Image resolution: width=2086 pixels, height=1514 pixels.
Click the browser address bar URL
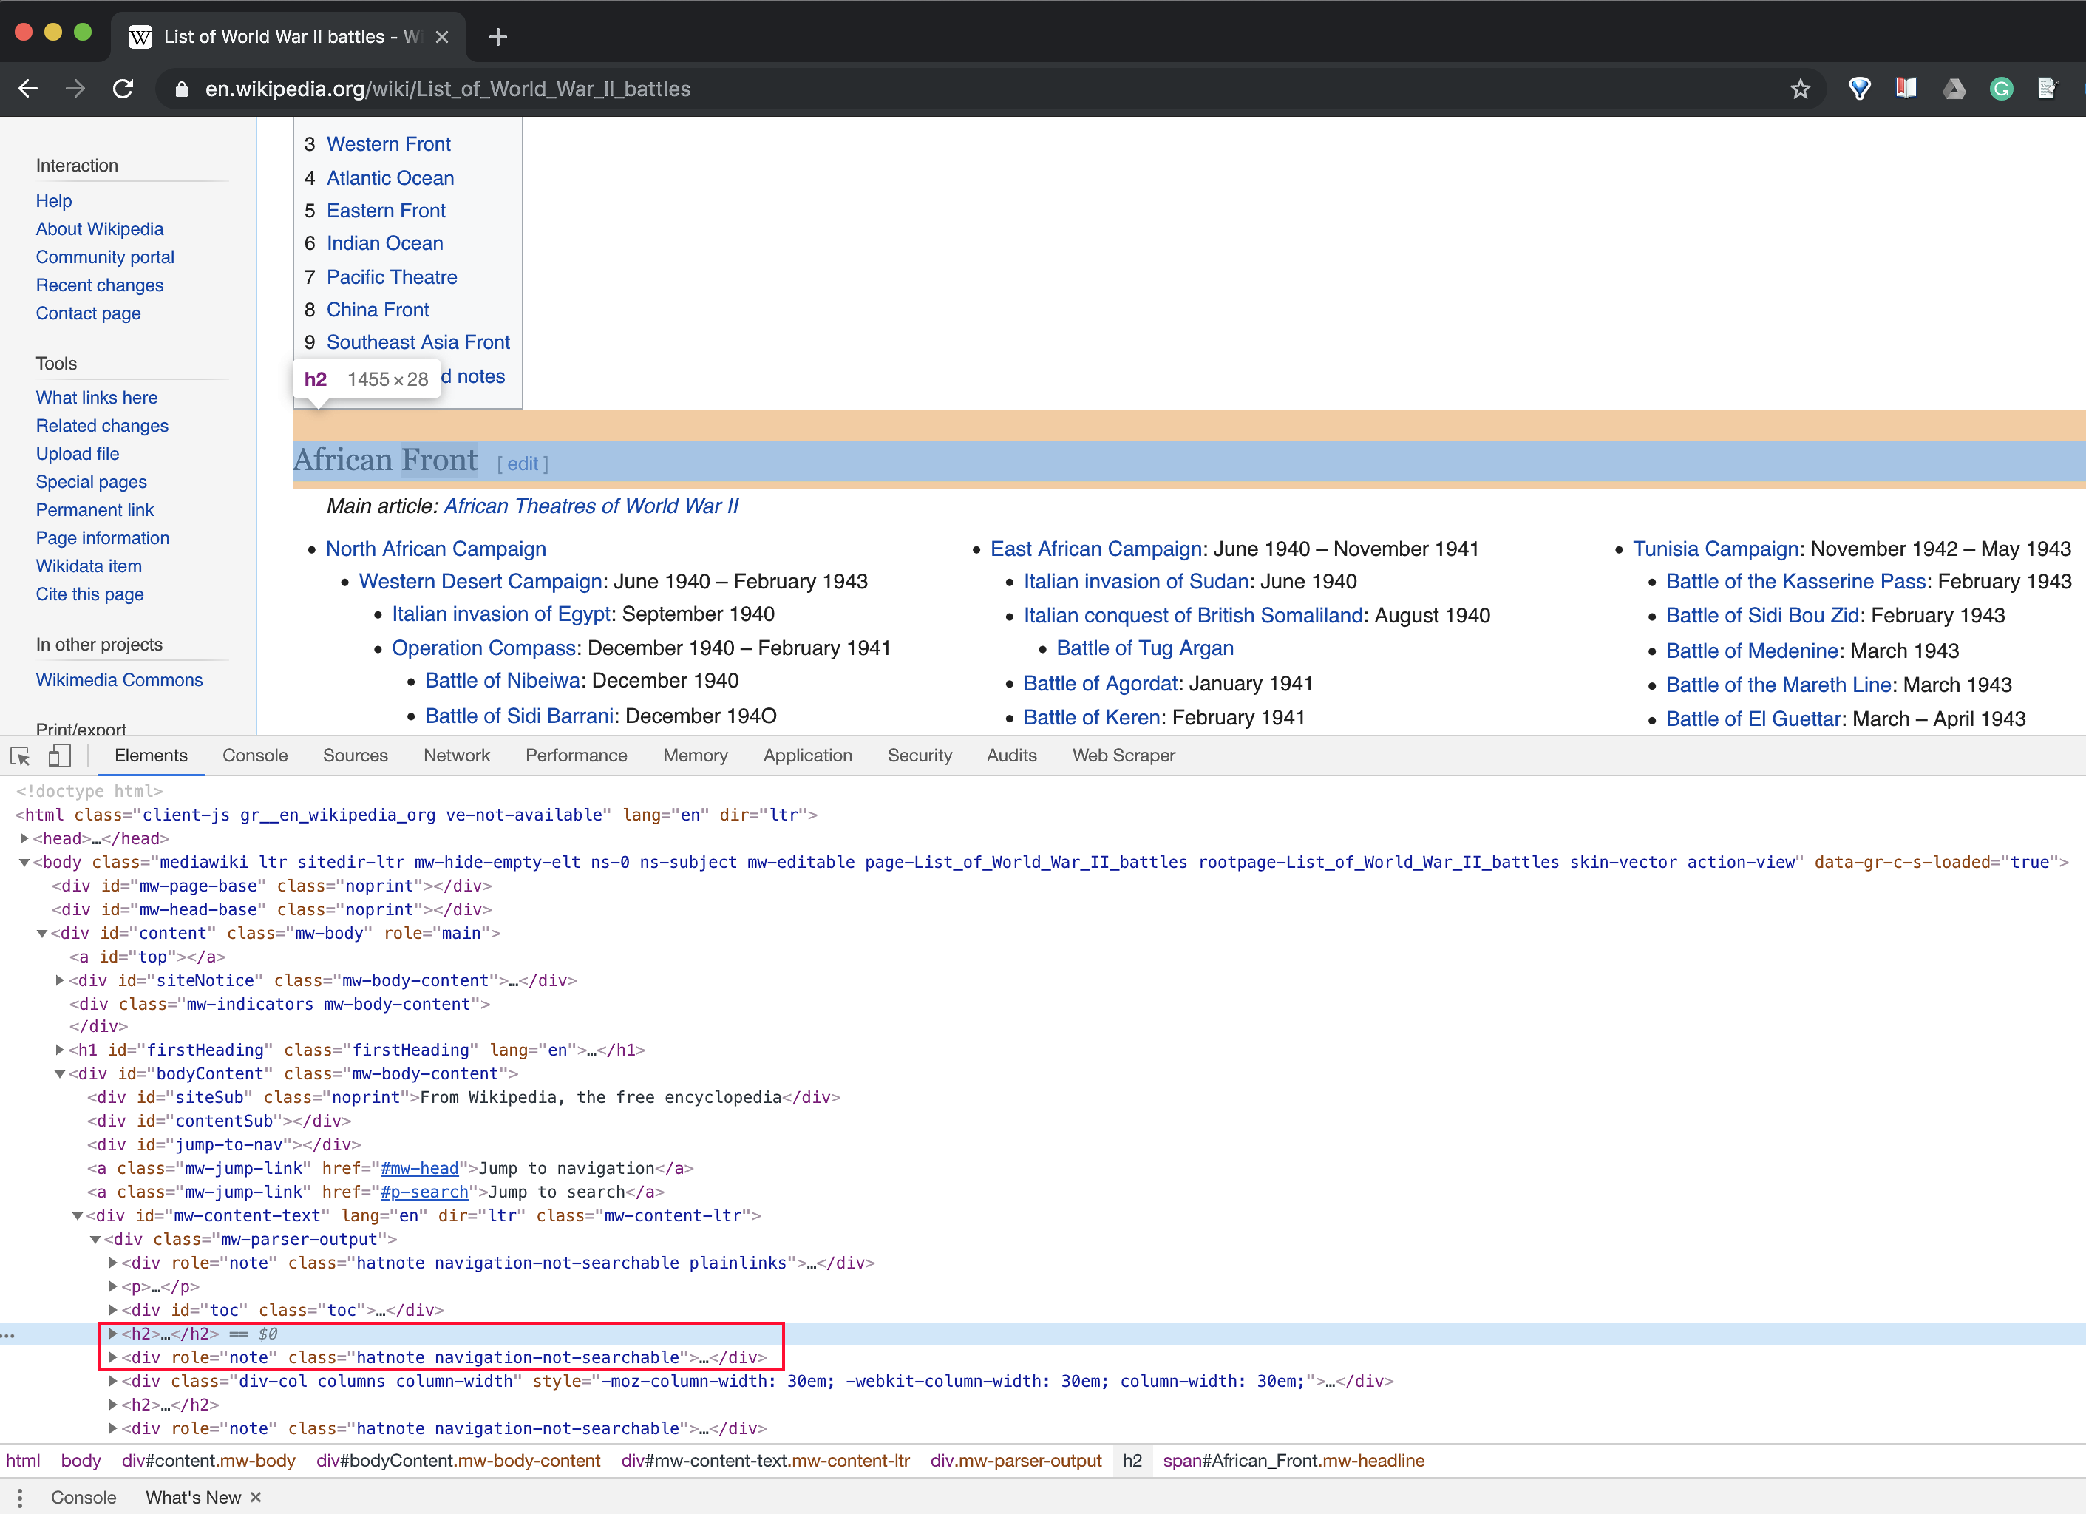pyautogui.click(x=447, y=89)
